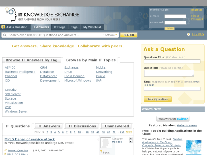Screen dimensions: 207x155
Task: Switch to the IT Answers list tab
Action: click(49, 126)
